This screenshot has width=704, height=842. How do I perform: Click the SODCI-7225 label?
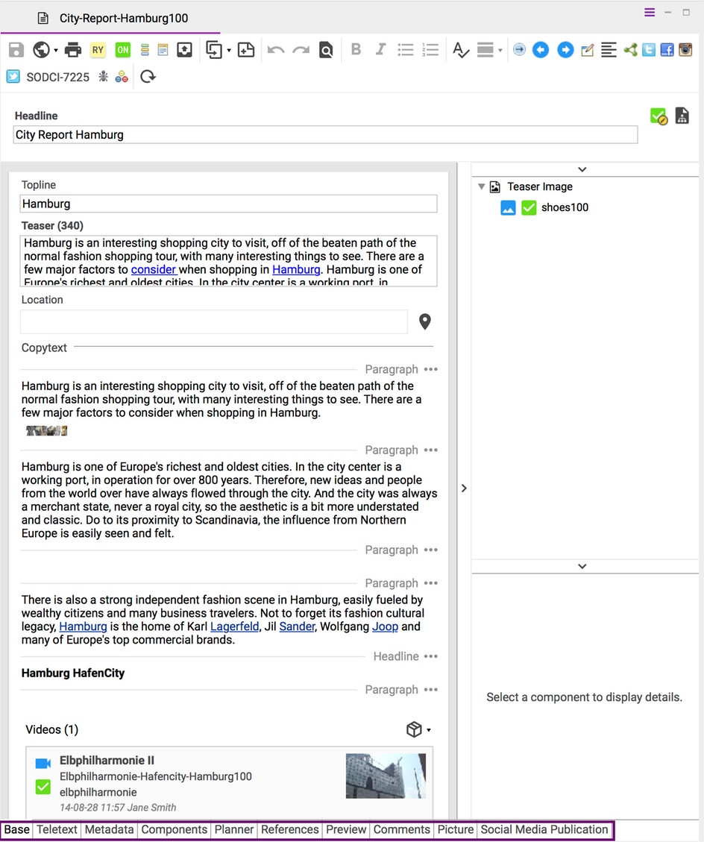(58, 77)
